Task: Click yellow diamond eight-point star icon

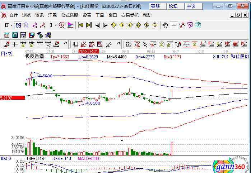Action: point(147,25)
